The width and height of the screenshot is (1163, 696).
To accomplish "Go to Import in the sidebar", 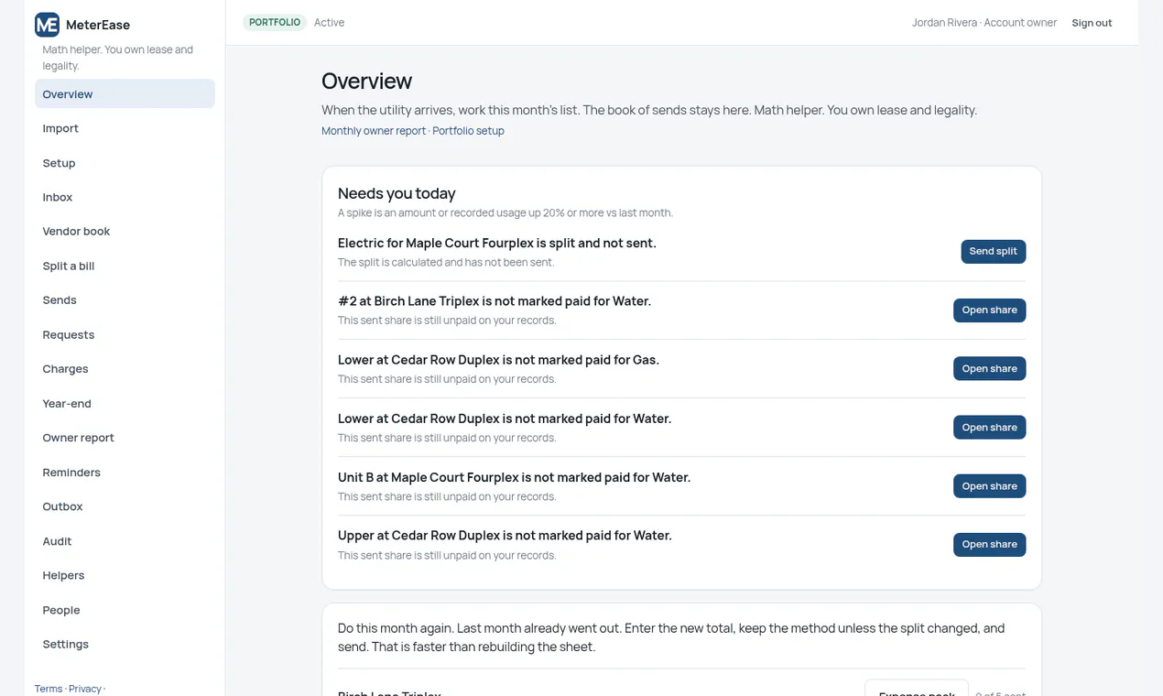I will pyautogui.click(x=125, y=128).
